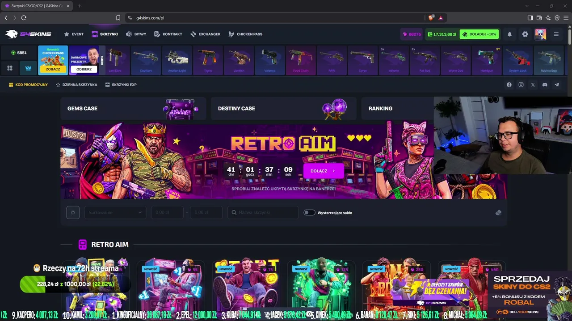Open the Skrzynki EXP tab
Screen dimensions: 572x321
[x=121, y=85]
